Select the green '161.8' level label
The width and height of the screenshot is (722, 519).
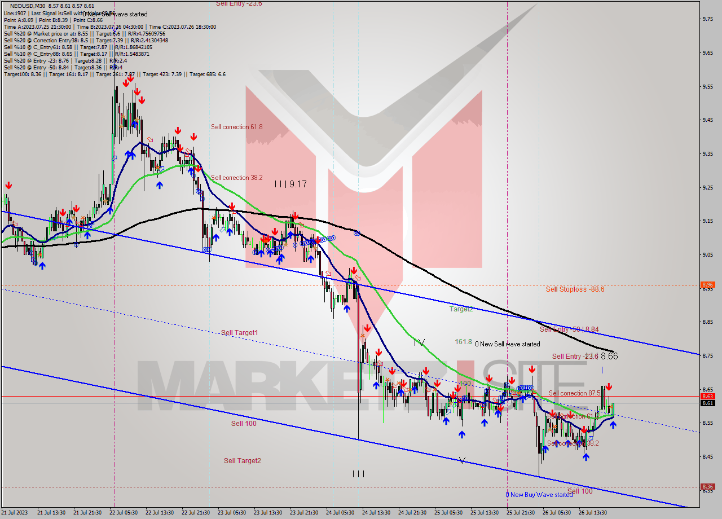pyautogui.click(x=463, y=342)
